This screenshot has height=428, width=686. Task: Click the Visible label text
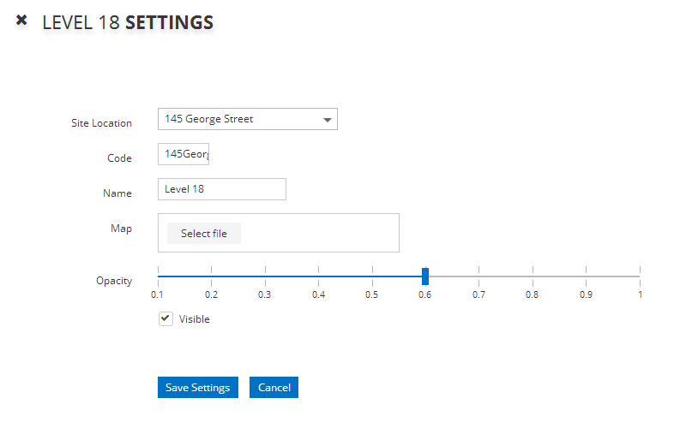194,319
